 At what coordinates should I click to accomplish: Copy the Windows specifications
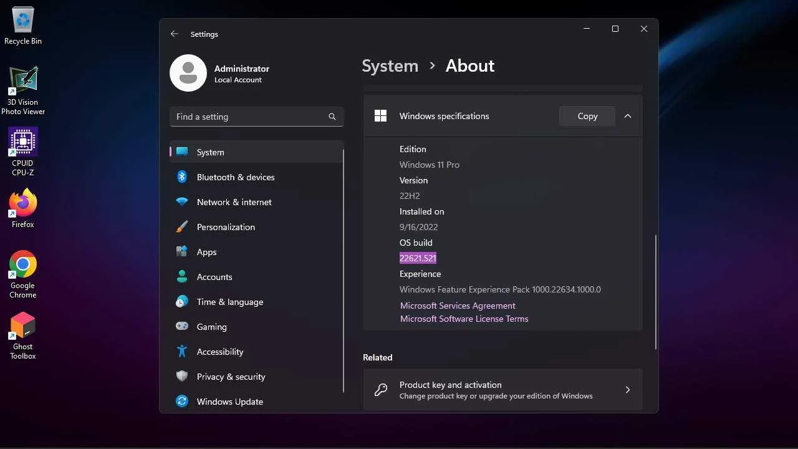click(587, 116)
